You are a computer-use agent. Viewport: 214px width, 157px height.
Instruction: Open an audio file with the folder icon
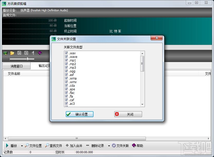pos(12,53)
